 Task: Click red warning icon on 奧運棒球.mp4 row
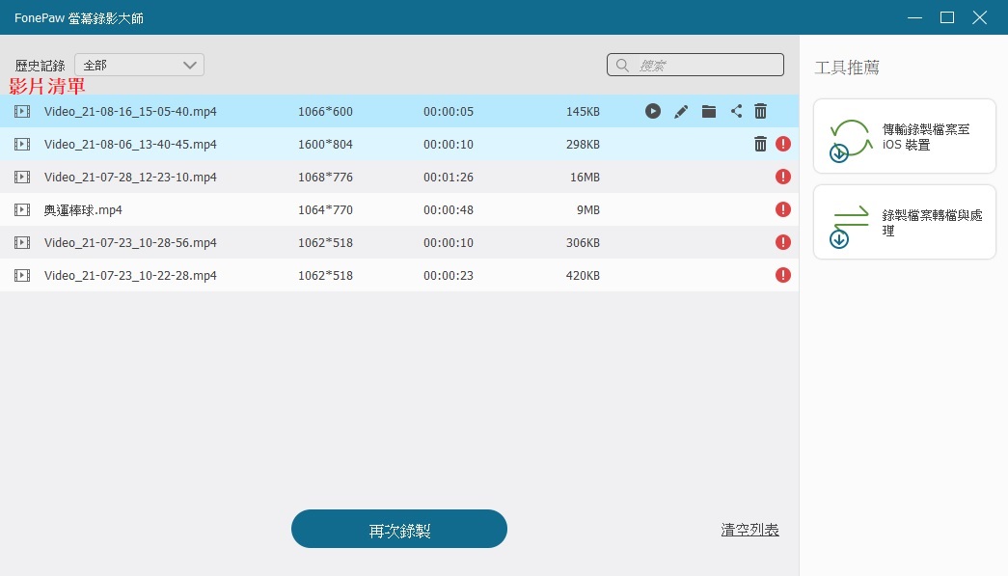tap(783, 209)
